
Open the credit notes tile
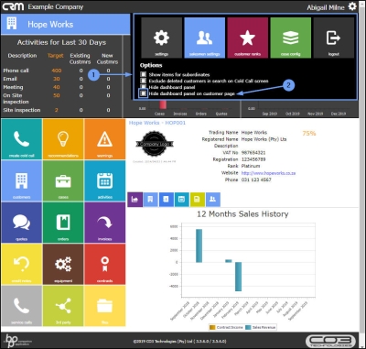(x=22, y=264)
